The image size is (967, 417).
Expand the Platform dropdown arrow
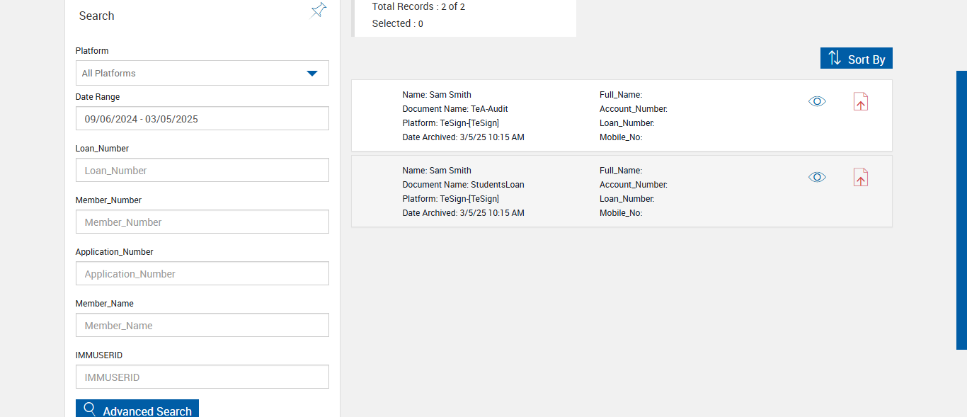pyautogui.click(x=311, y=73)
